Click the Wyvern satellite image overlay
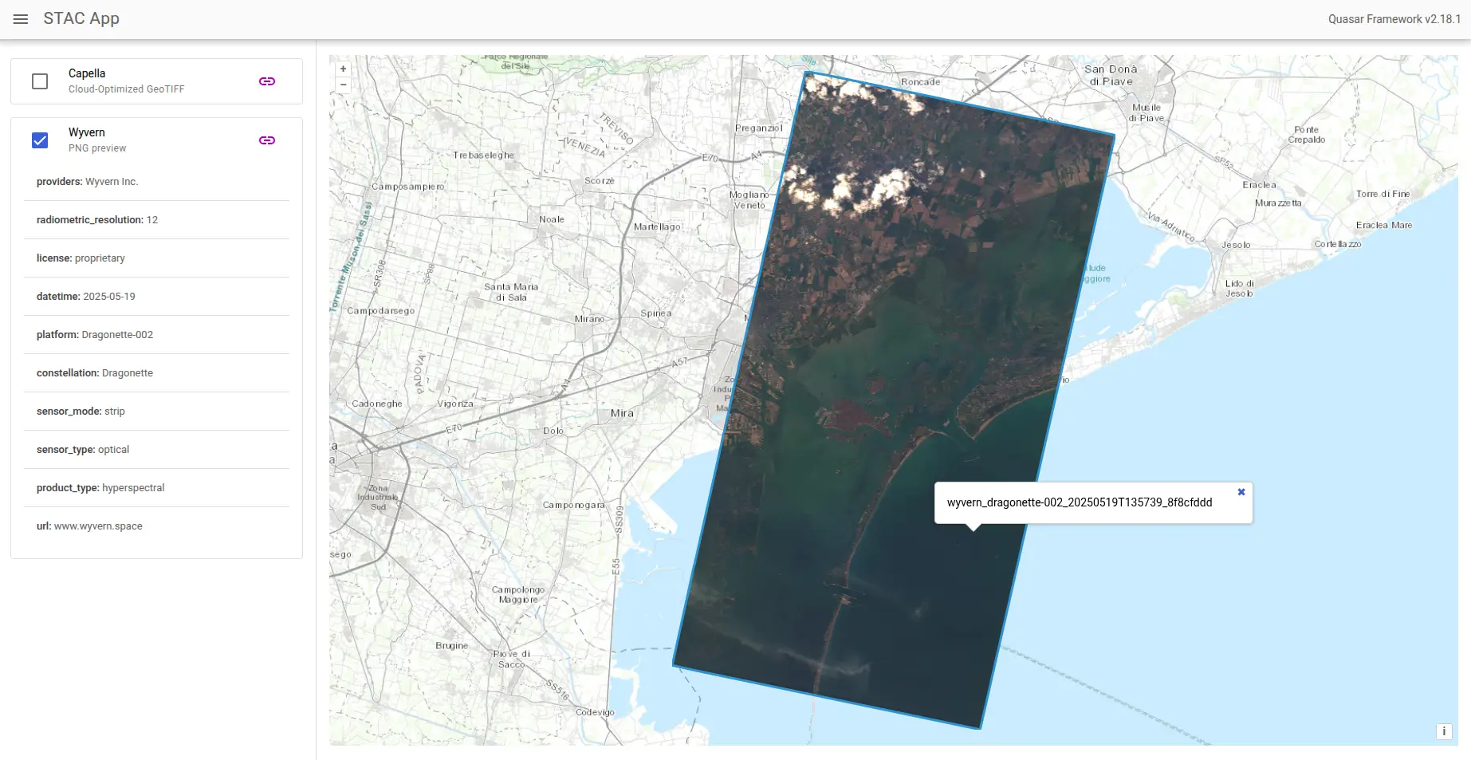The height and width of the screenshot is (760, 1471). (x=893, y=399)
